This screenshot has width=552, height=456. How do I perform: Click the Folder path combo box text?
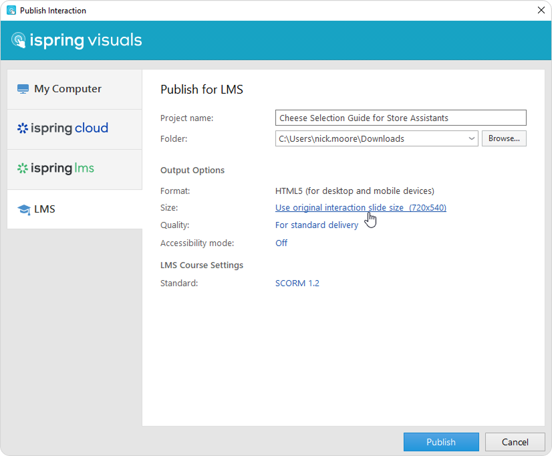point(370,138)
